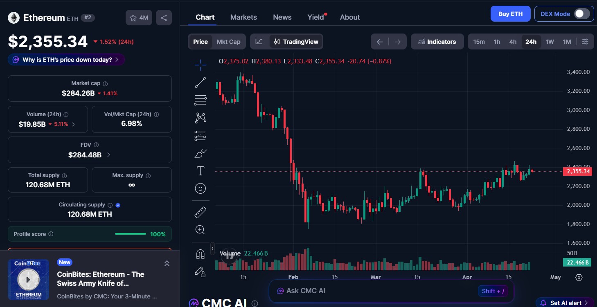597x307 pixels.
Task: Open the FDV details arrow
Action: (108, 155)
